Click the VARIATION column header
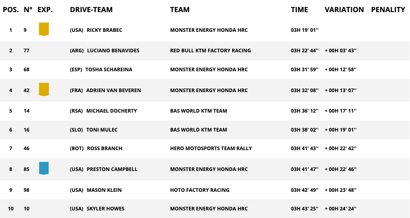The height and width of the screenshot is (218, 410). click(x=344, y=10)
